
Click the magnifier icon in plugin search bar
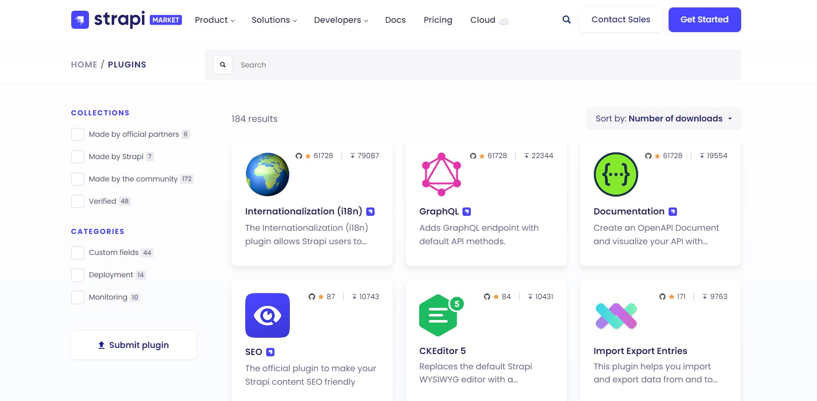[x=223, y=65]
